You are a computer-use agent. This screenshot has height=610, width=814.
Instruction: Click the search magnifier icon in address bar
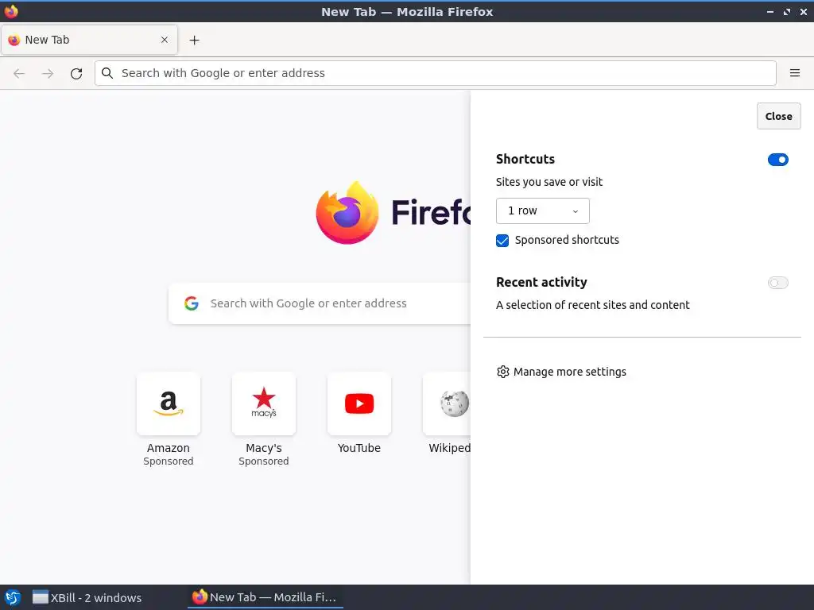tap(107, 73)
